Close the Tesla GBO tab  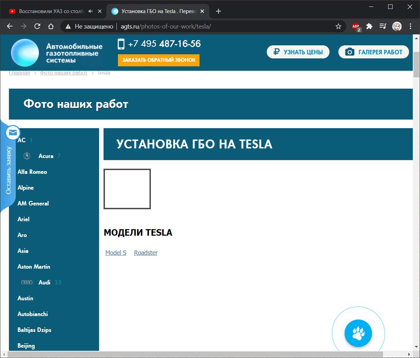click(202, 11)
